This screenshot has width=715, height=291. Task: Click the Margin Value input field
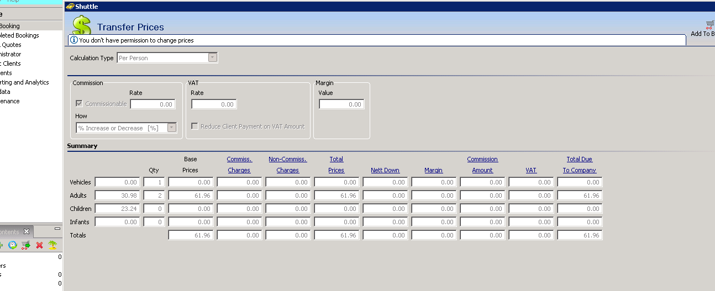point(341,104)
